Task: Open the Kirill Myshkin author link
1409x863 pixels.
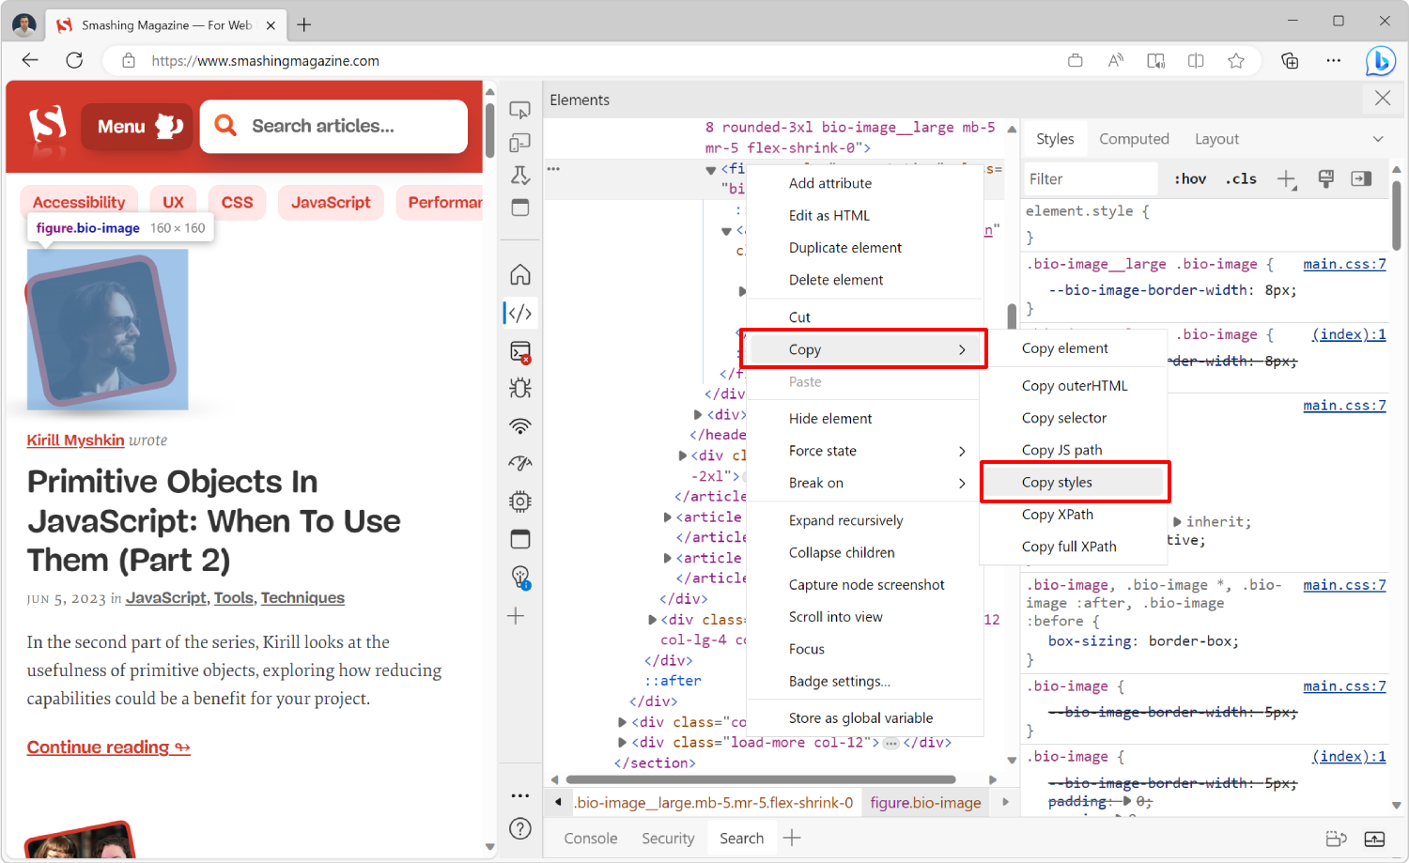Action: click(x=75, y=439)
